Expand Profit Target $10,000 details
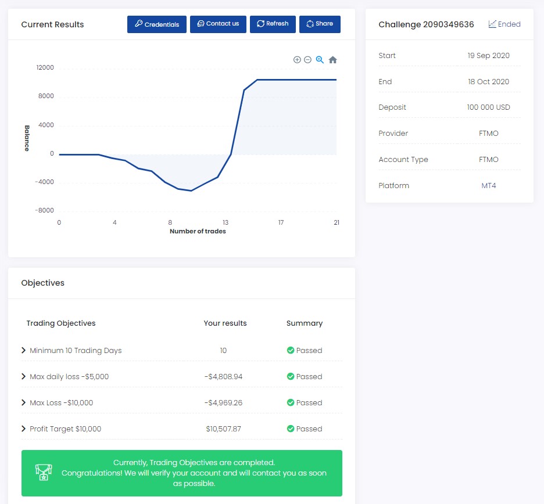This screenshot has width=544, height=504. (x=24, y=429)
